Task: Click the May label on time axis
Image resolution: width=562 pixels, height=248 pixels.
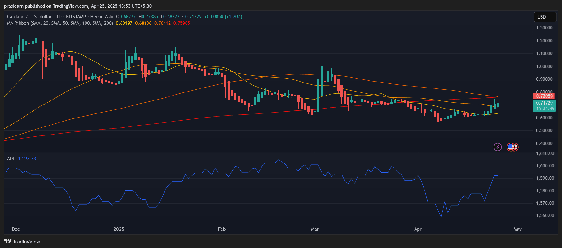Action: click(x=517, y=229)
